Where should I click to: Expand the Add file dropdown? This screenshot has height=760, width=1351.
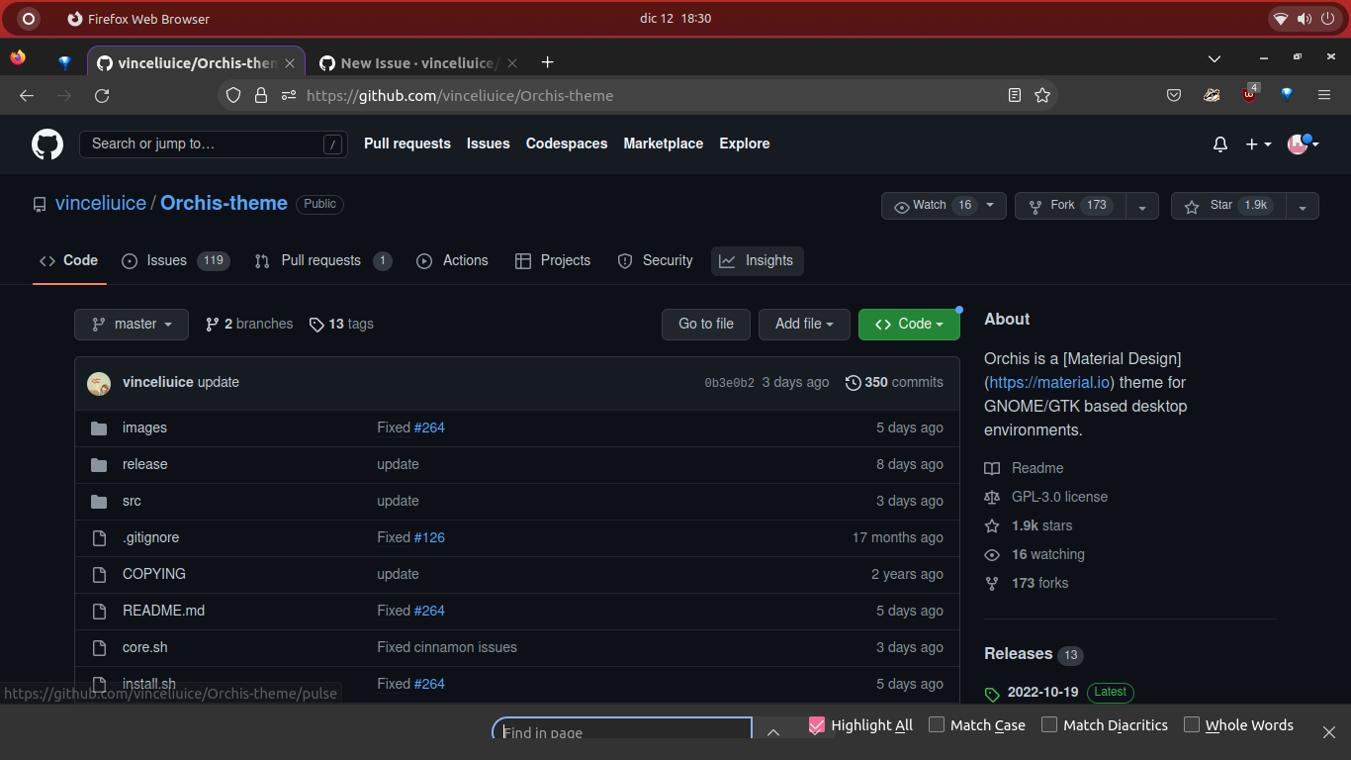(804, 324)
